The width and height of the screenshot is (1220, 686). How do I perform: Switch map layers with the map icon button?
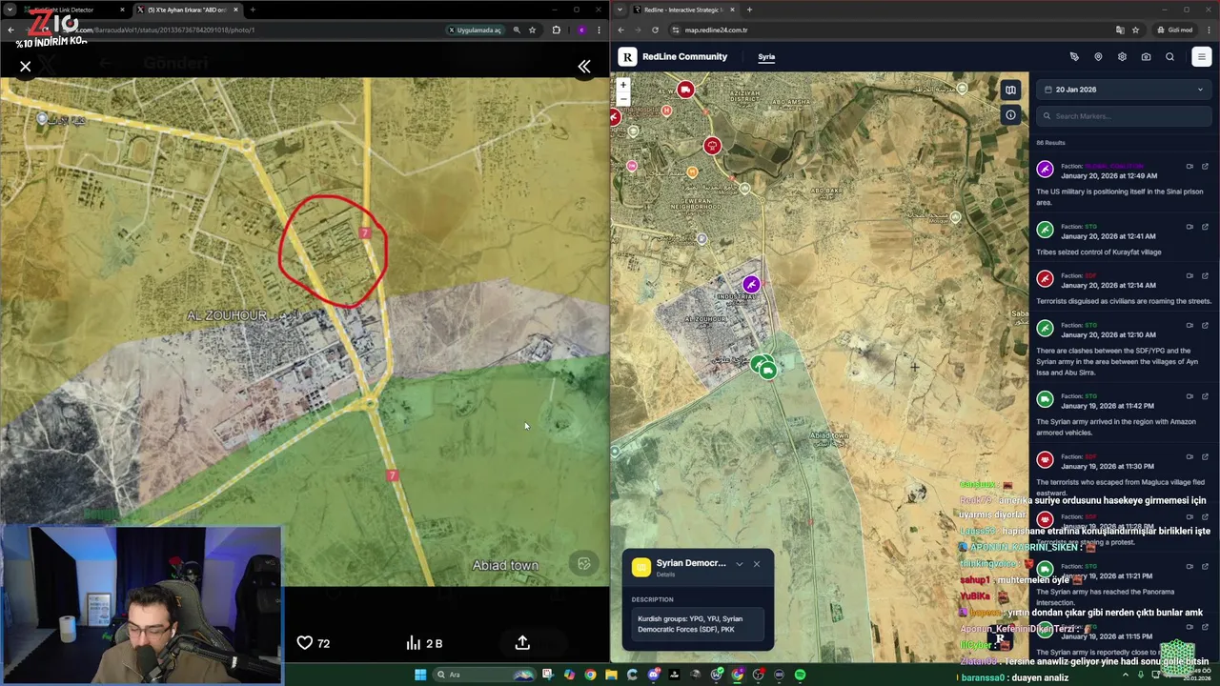tap(1010, 90)
